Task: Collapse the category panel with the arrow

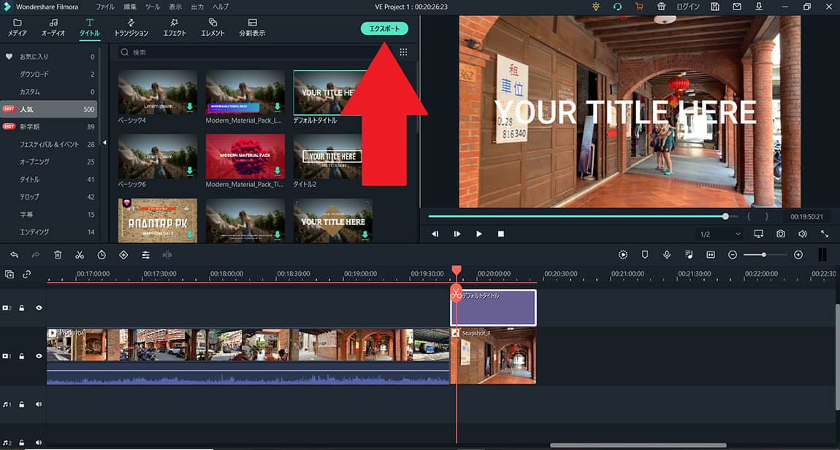Action: point(104,142)
